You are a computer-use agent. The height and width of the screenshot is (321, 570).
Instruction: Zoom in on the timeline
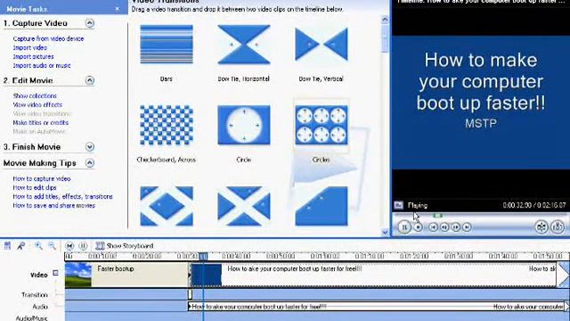pyautogui.click(x=38, y=246)
